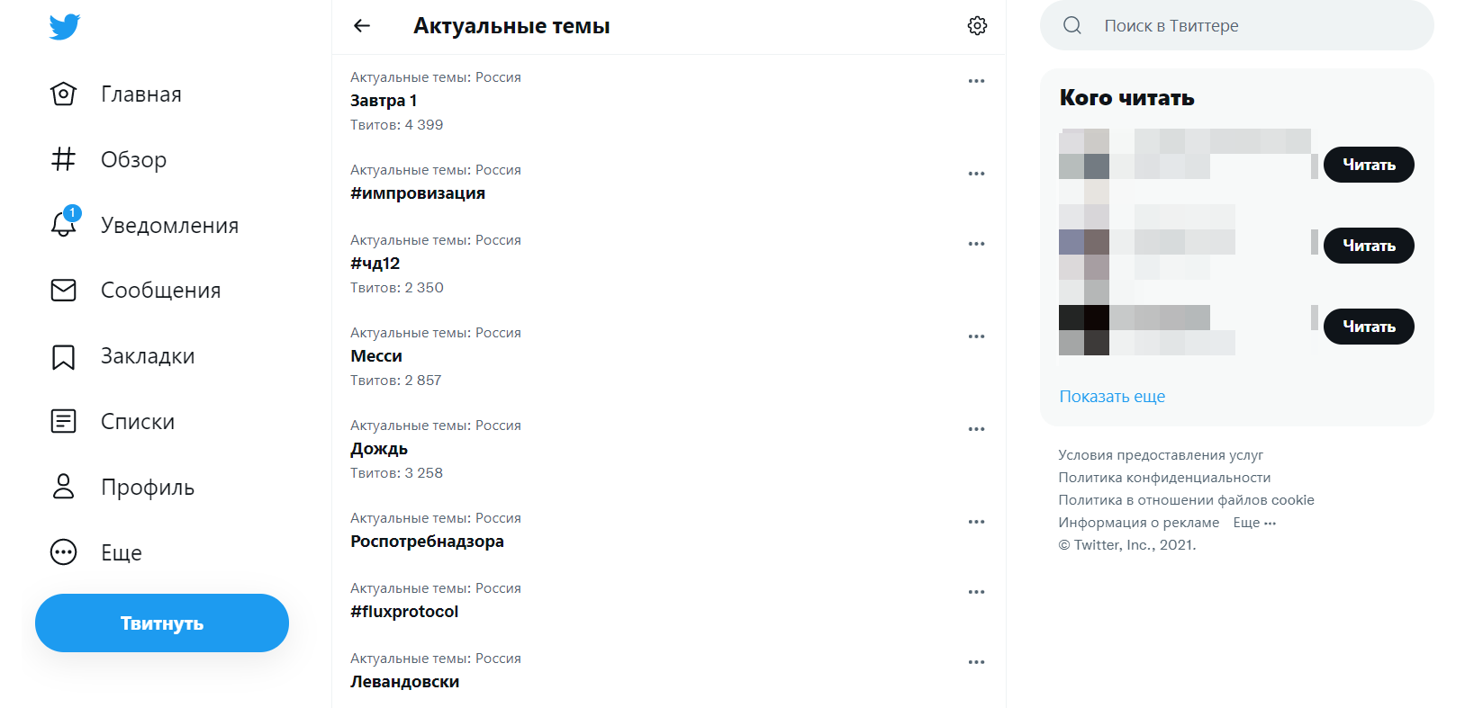Select Уведомления in the sidebar
Viewport: 1474px width, 708px height.
(169, 226)
